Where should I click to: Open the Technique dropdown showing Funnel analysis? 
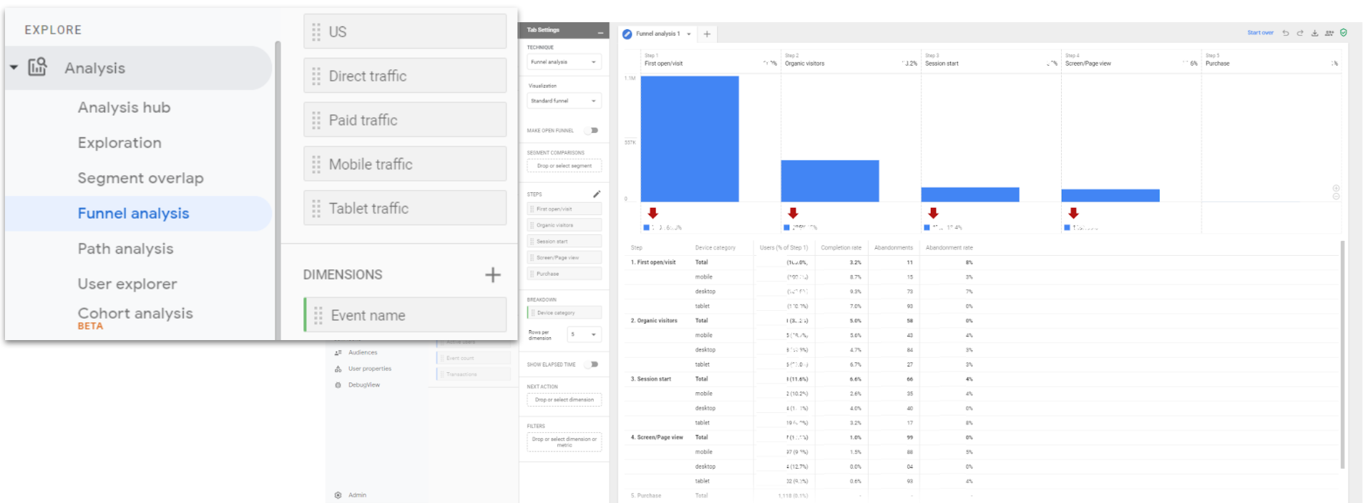click(x=564, y=62)
